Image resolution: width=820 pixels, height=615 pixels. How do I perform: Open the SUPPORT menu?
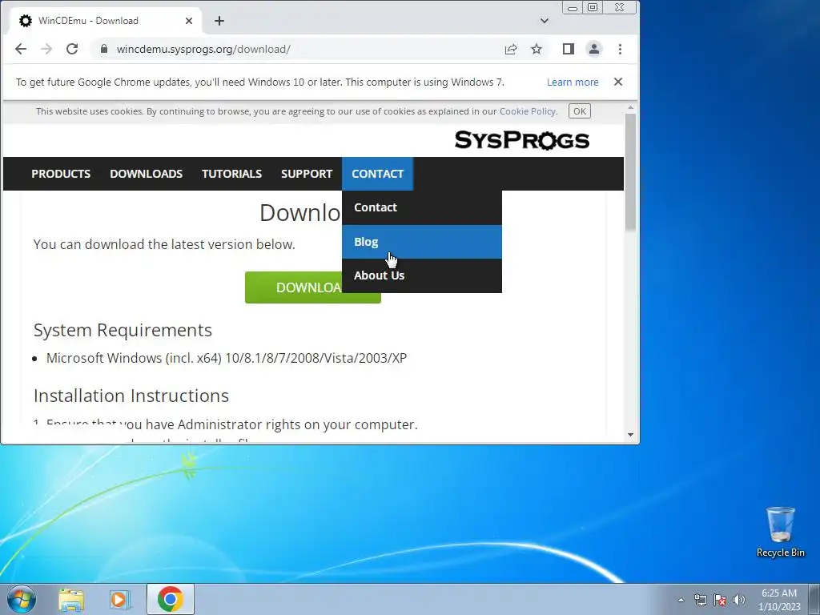pos(307,174)
